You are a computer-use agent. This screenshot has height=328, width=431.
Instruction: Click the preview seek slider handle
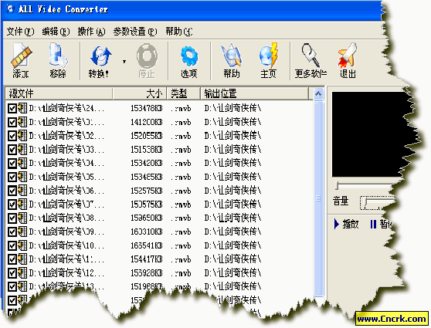(x=337, y=186)
